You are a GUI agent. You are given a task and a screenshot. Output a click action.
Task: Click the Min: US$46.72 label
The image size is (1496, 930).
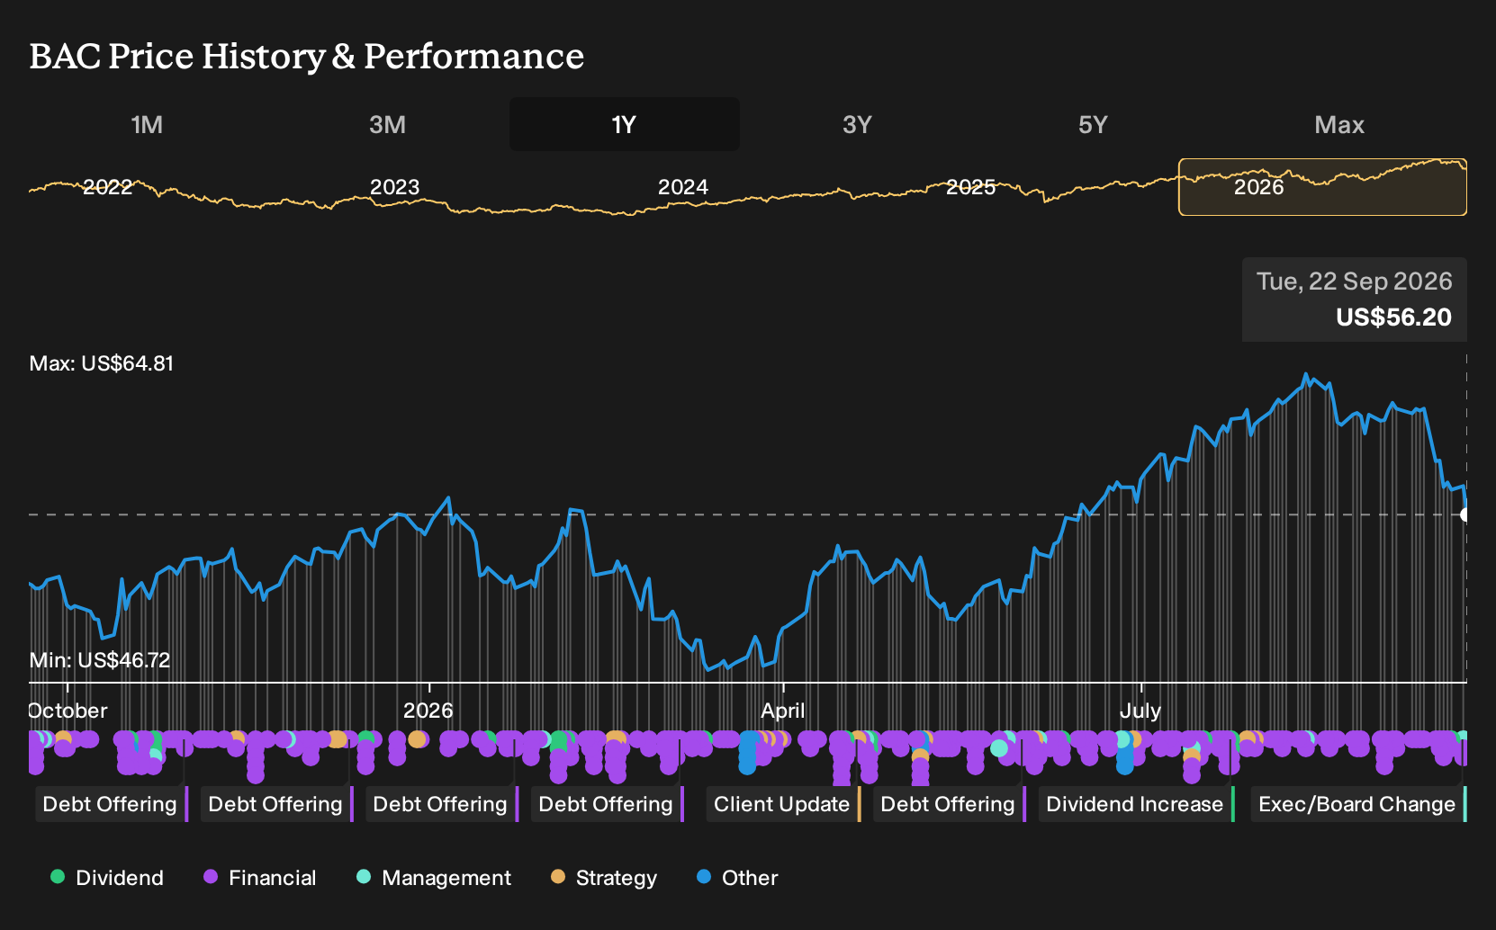(100, 660)
